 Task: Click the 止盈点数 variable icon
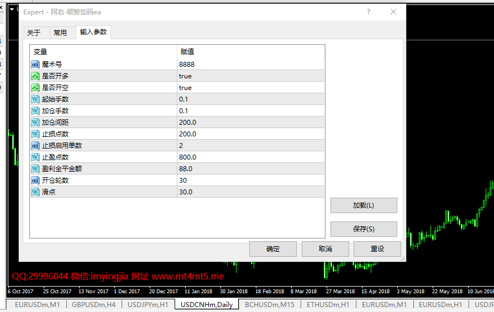(x=35, y=157)
